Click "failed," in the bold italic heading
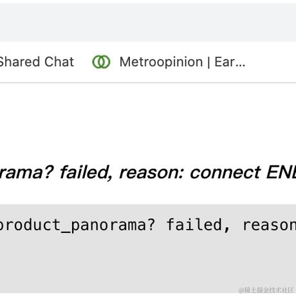Viewport: 296px width, 296px height. (x=87, y=172)
